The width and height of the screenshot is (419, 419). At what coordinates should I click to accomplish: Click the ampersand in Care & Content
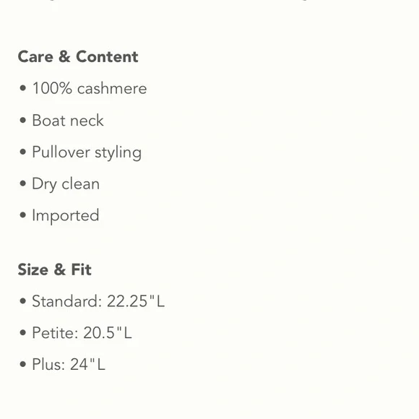click(x=64, y=56)
